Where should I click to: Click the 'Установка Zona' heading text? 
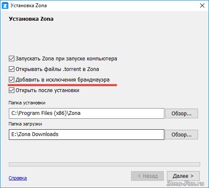point(31,19)
